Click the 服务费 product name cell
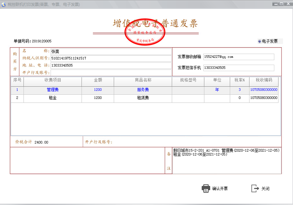Screen dimensions: 293x205 [x=143, y=90]
